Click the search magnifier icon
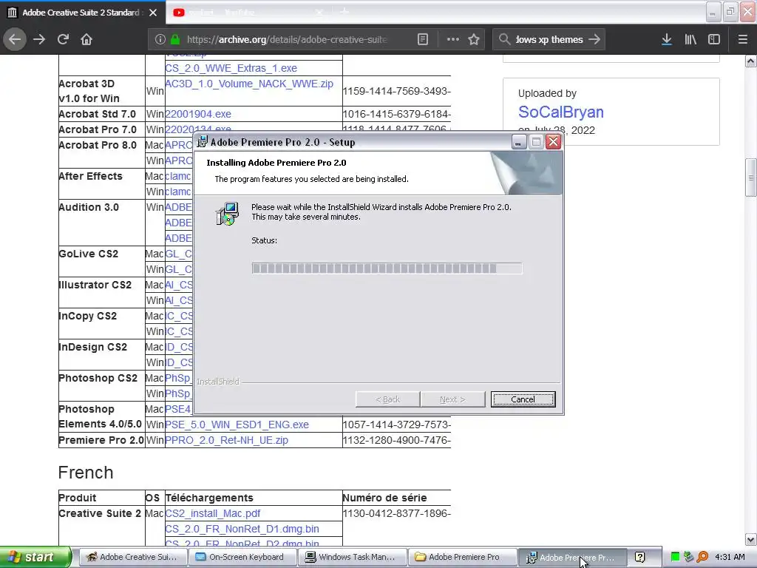This screenshot has height=568, width=757. click(x=504, y=39)
